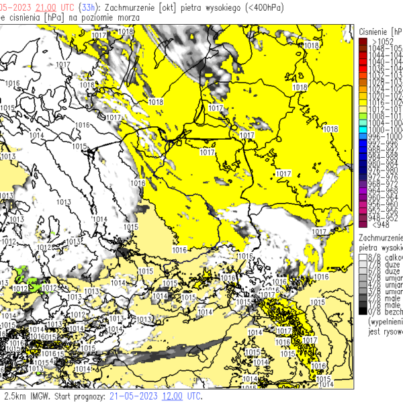The image size is (403, 403).
Task: Open the underlined 12.00 start time link
Action: pos(172,396)
